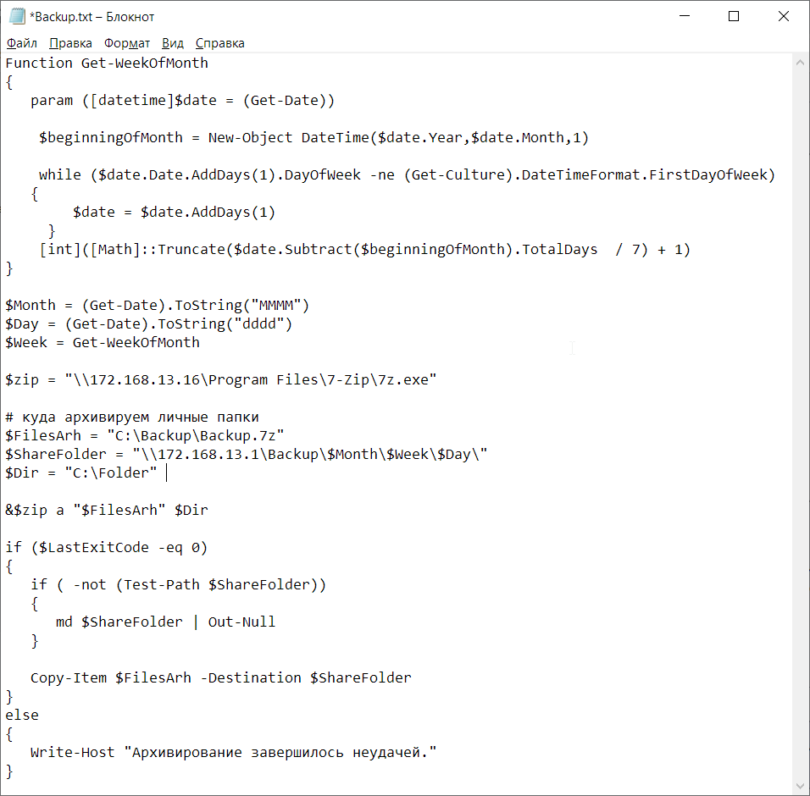Click the '[int]([Math]::Truncate' line

[364, 249]
